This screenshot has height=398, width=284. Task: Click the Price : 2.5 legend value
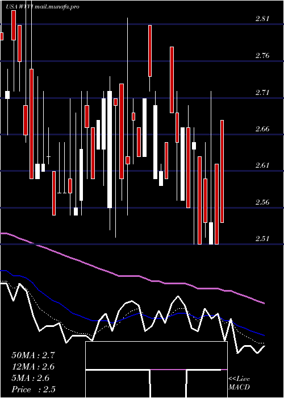point(34,389)
